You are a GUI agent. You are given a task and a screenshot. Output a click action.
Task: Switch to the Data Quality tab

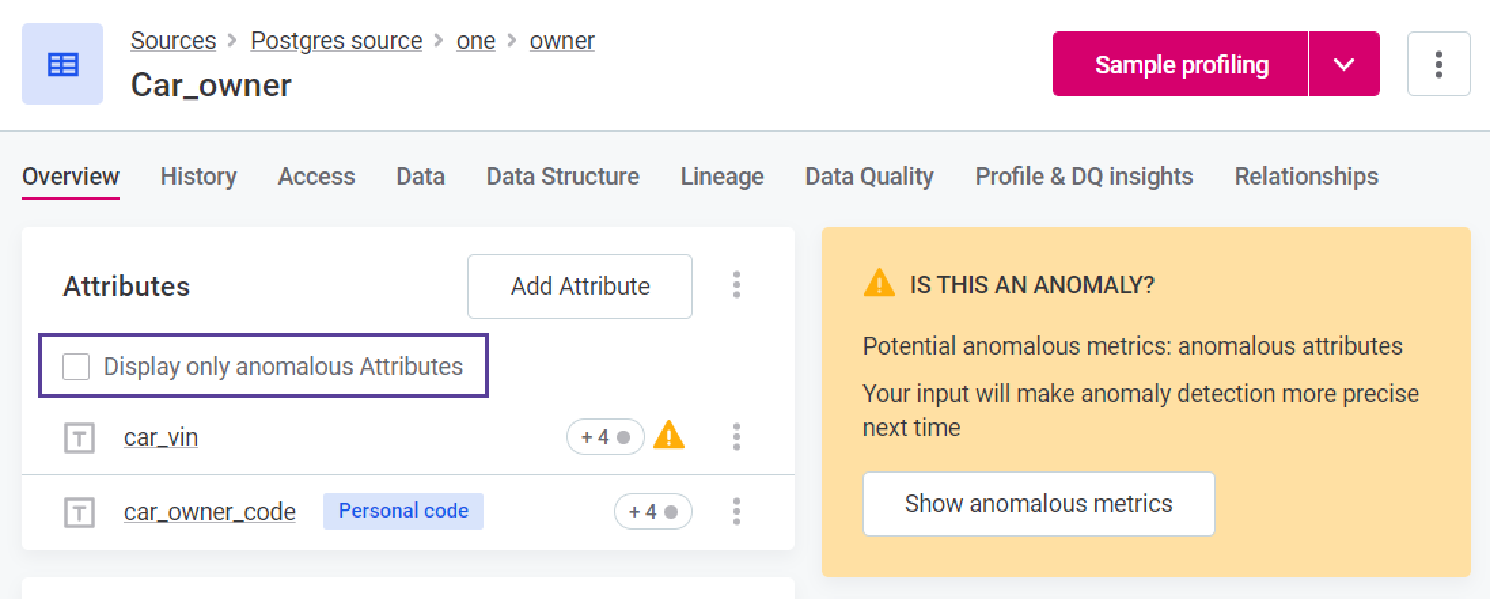tap(869, 177)
